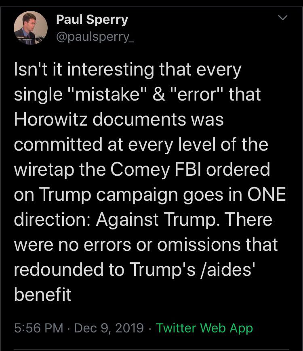Click the Paul Sperry display name
Image resolution: width=303 pixels, height=351 pixels.
[x=92, y=20]
